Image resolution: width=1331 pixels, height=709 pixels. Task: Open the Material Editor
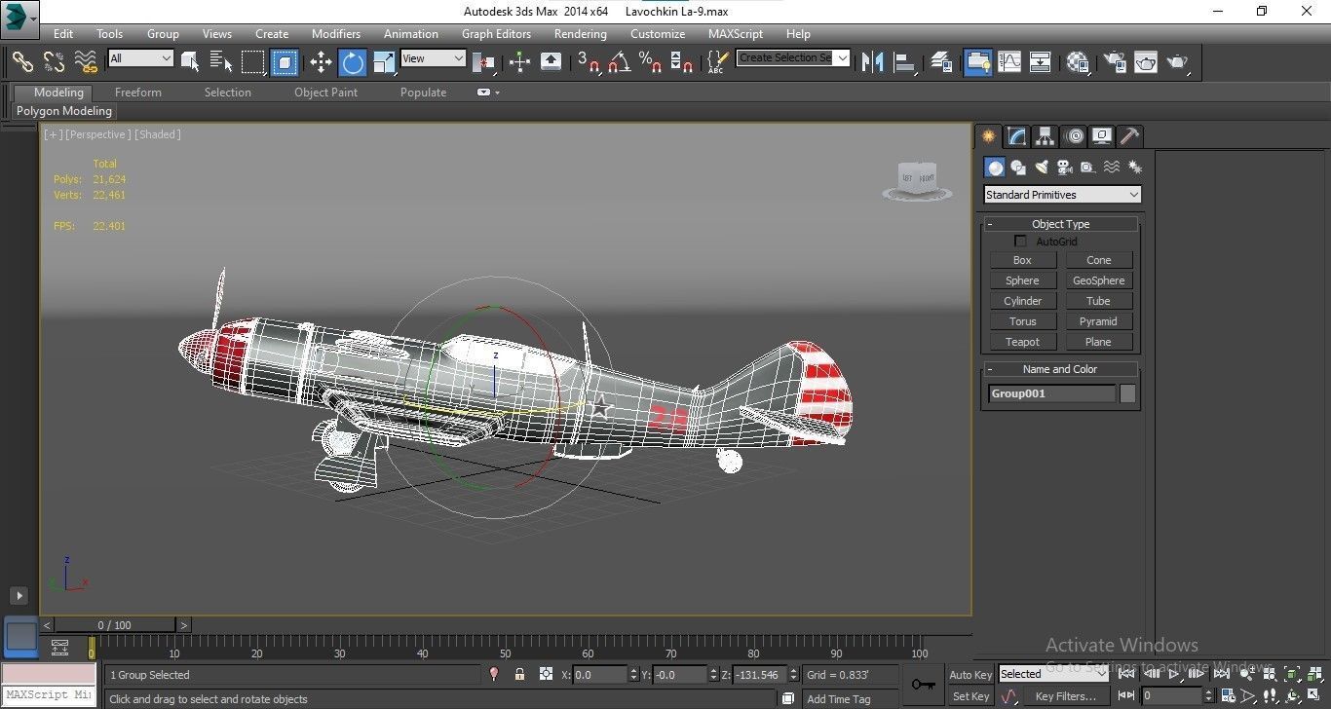click(x=1078, y=62)
